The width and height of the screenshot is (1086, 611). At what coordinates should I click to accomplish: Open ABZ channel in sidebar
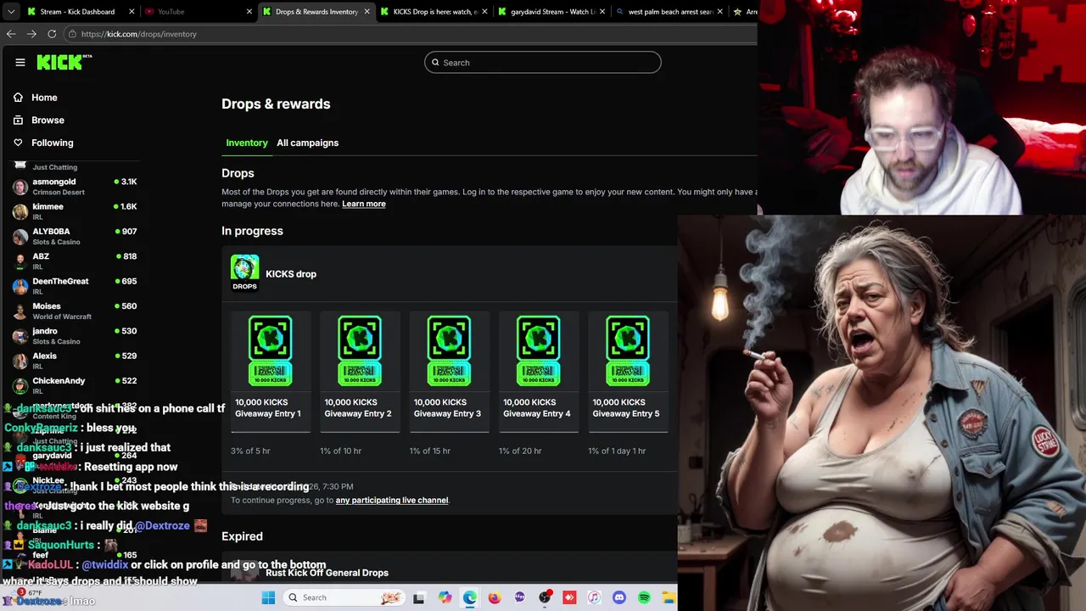click(75, 261)
